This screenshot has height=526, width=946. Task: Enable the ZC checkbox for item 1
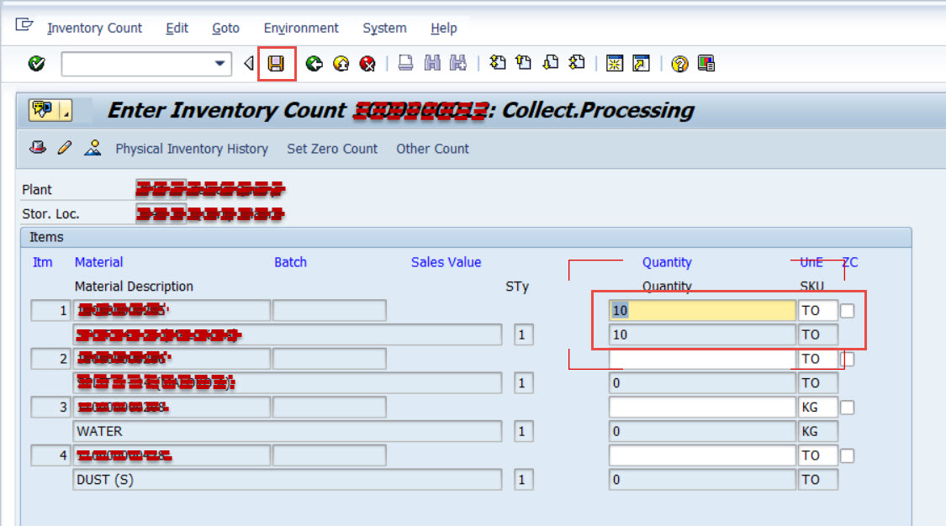coord(848,309)
